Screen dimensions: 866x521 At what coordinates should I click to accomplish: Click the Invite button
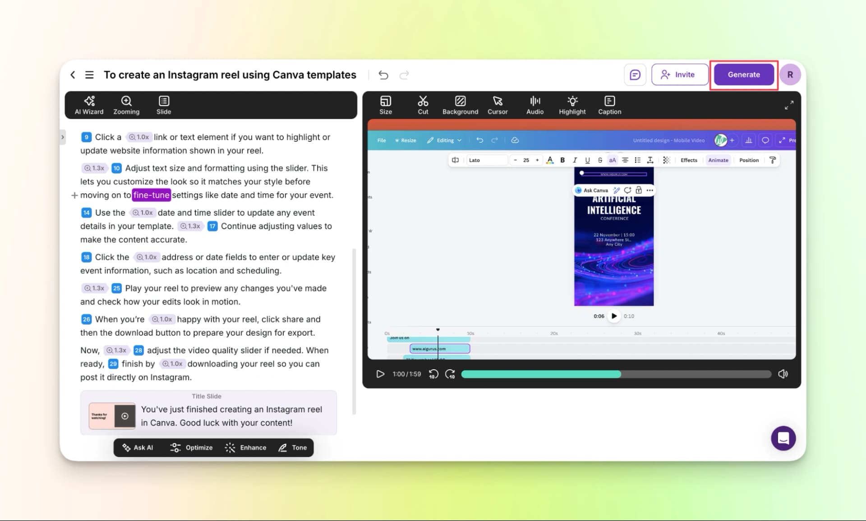[679, 74]
